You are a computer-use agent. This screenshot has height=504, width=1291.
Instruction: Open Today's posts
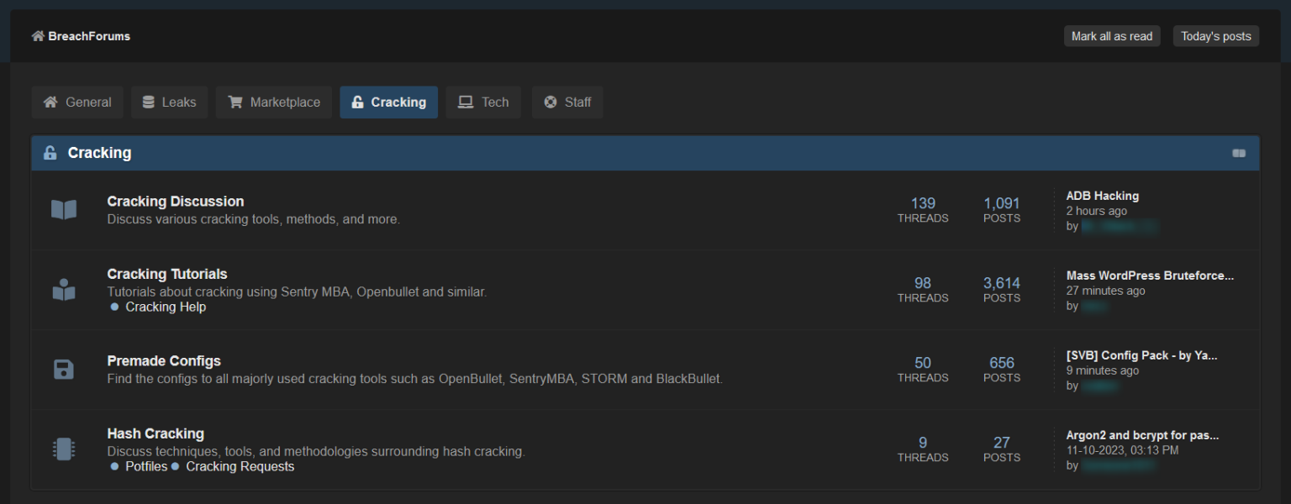[1215, 36]
